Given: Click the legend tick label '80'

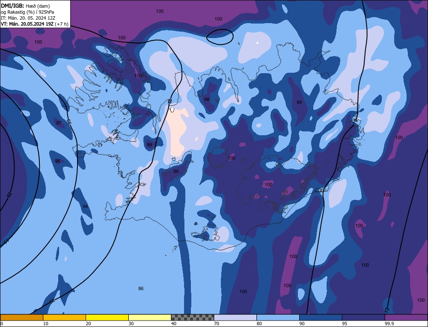Looking at the screenshot, I should click(259, 324).
